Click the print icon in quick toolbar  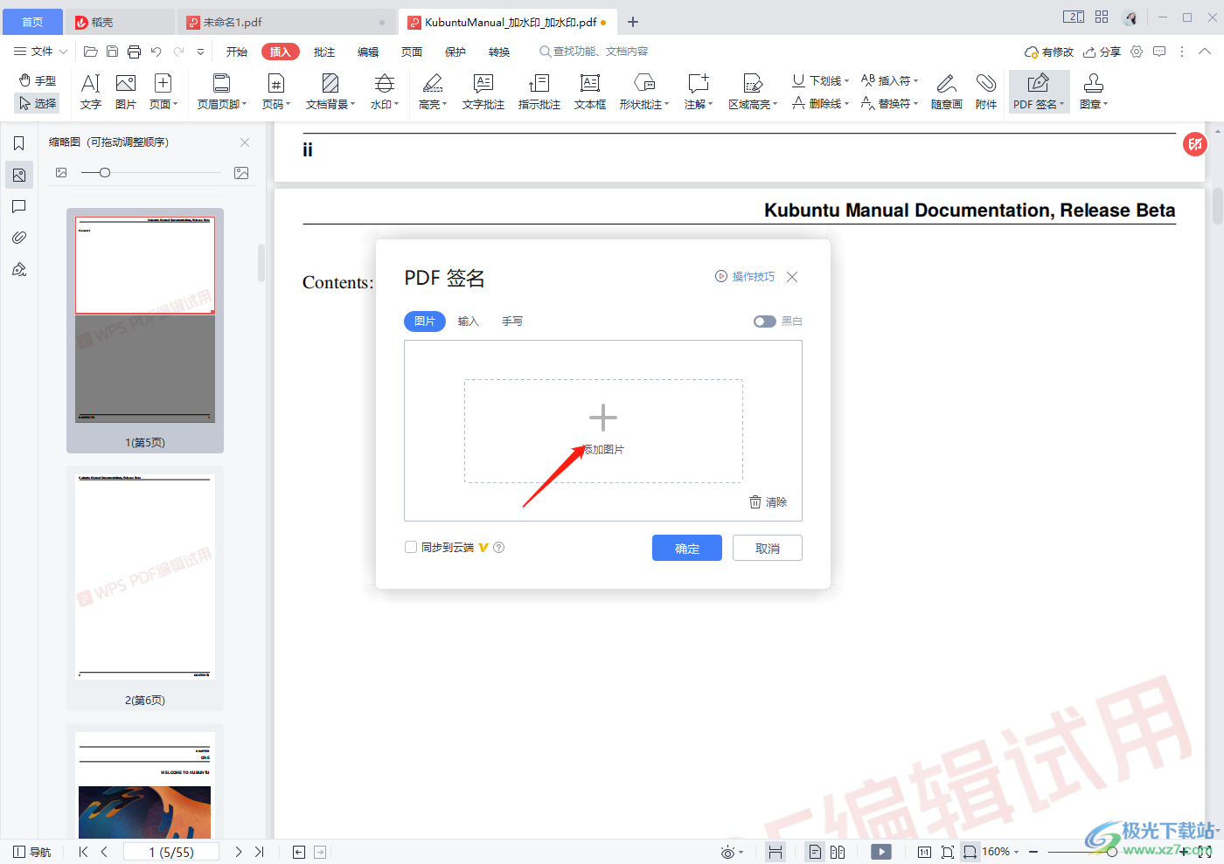point(134,52)
